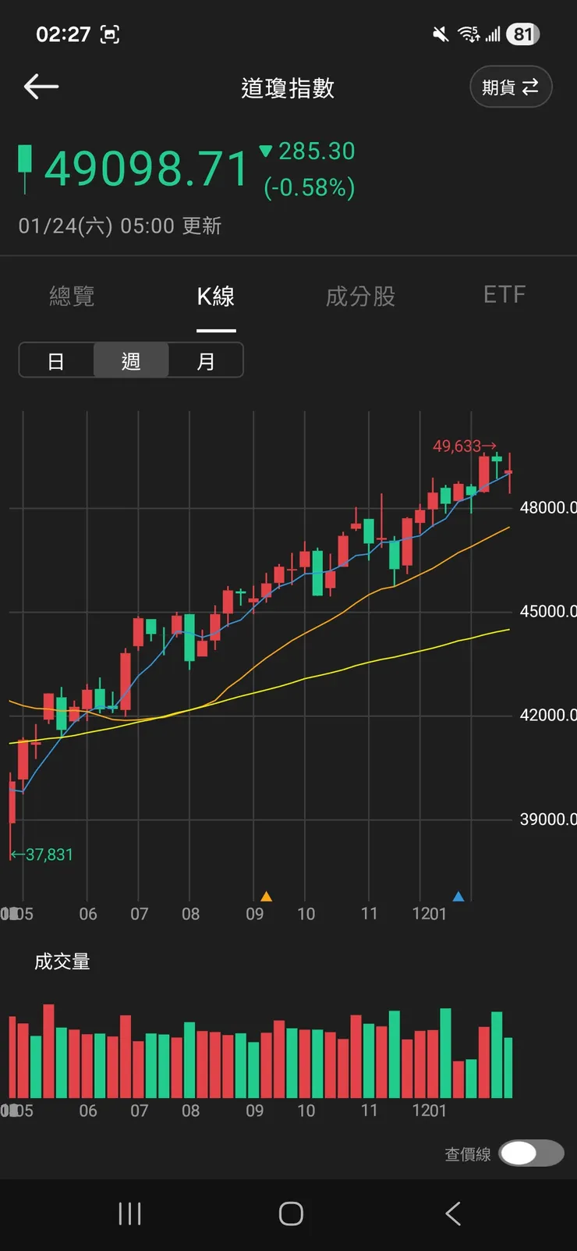577x1251 pixels.
Task: Tap the mute icon in status bar
Action: point(441,34)
